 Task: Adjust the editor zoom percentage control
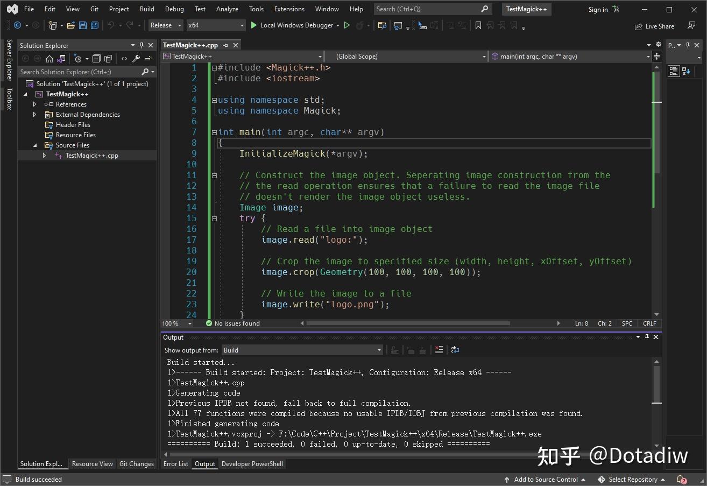tap(172, 323)
